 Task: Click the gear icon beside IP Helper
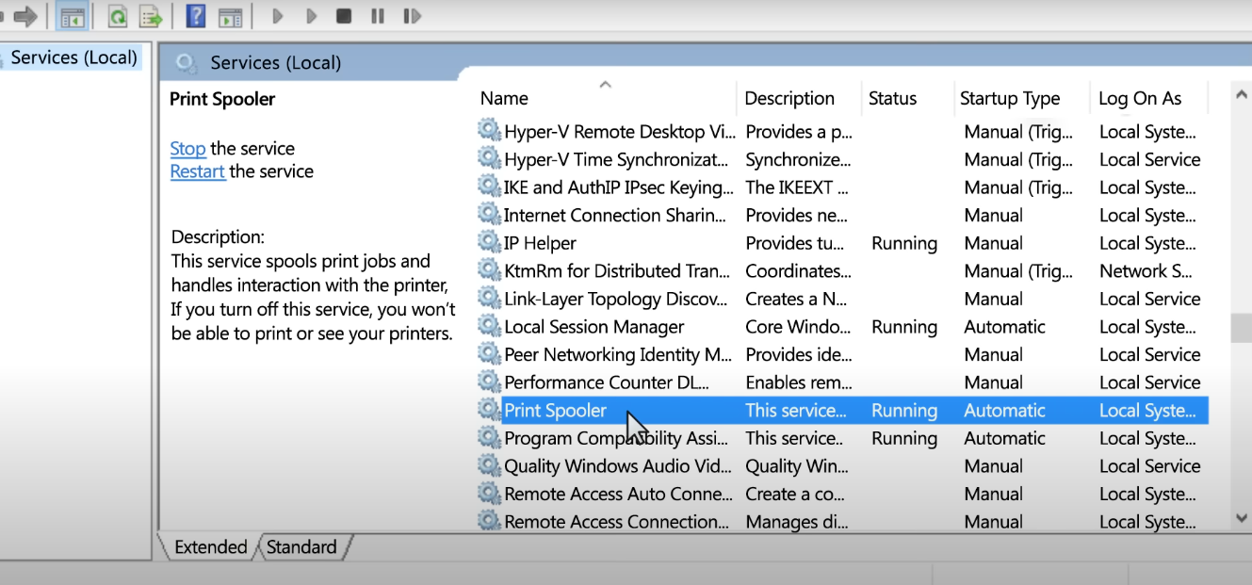pyautogui.click(x=489, y=241)
